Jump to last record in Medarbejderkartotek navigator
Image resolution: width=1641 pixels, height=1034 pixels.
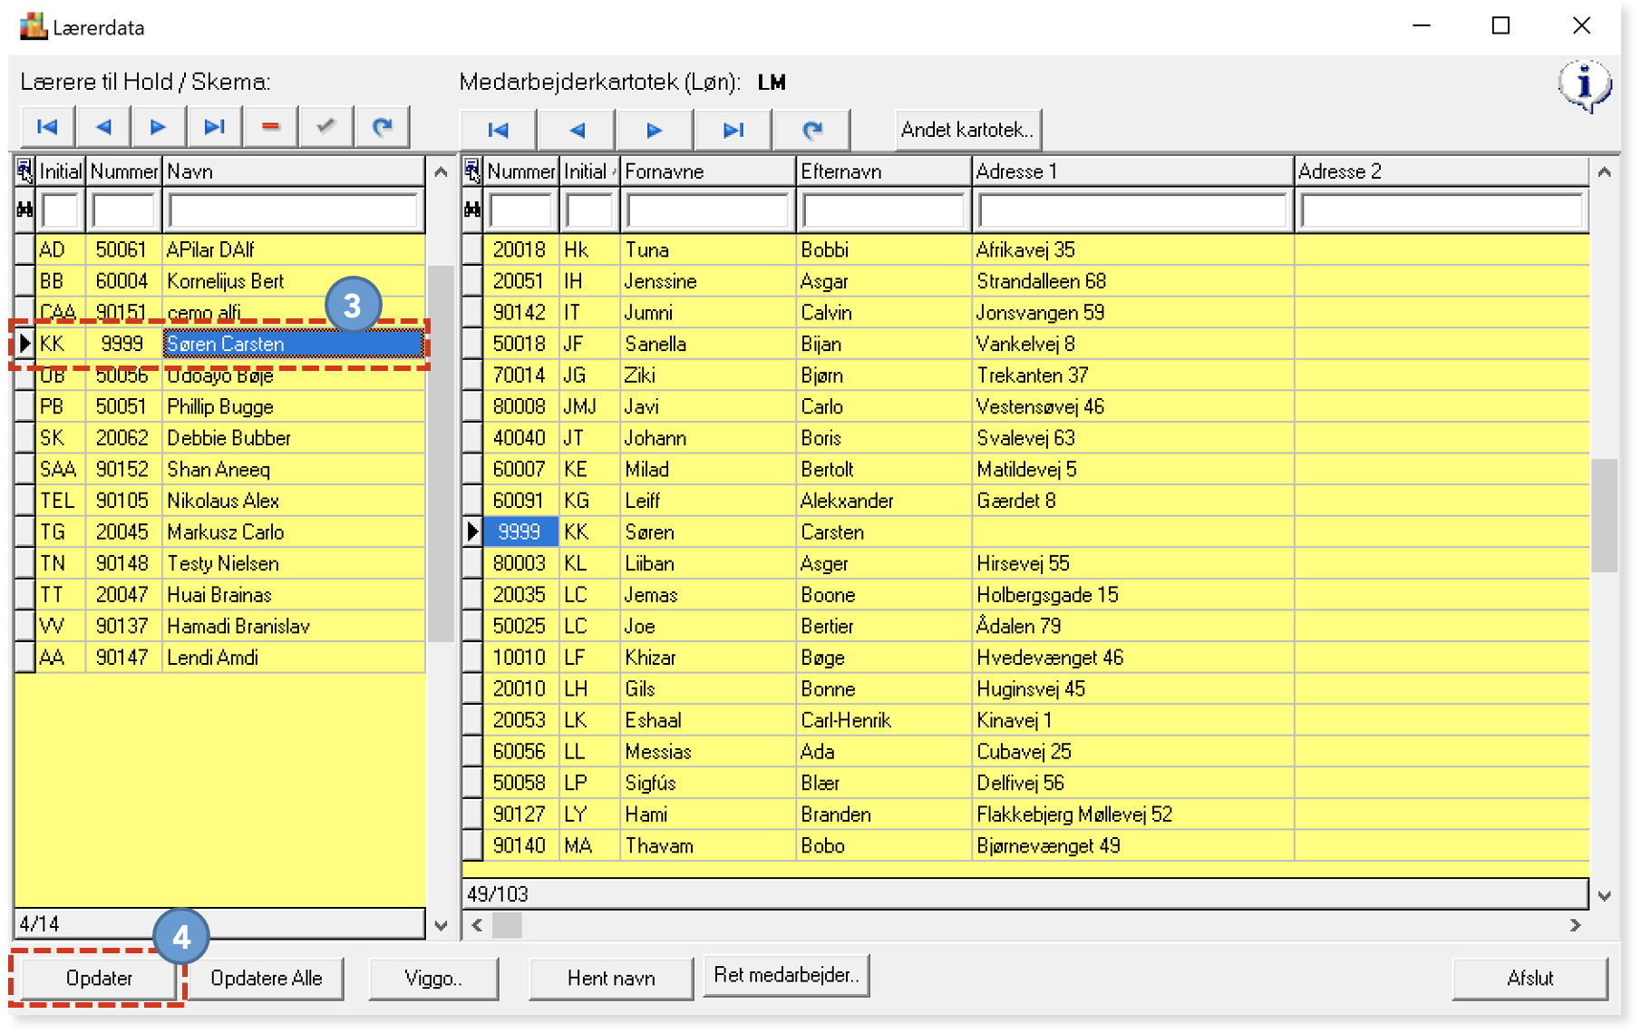coord(733,130)
